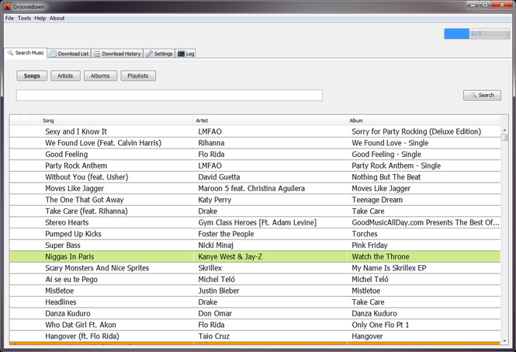Open the Tools menu

click(24, 18)
